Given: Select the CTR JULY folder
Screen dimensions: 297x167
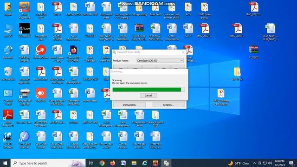Looking at the screenshot, I should (90, 31).
